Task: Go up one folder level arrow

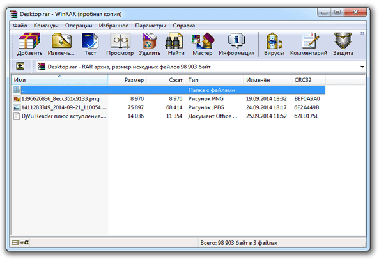Action: pyautogui.click(x=20, y=66)
